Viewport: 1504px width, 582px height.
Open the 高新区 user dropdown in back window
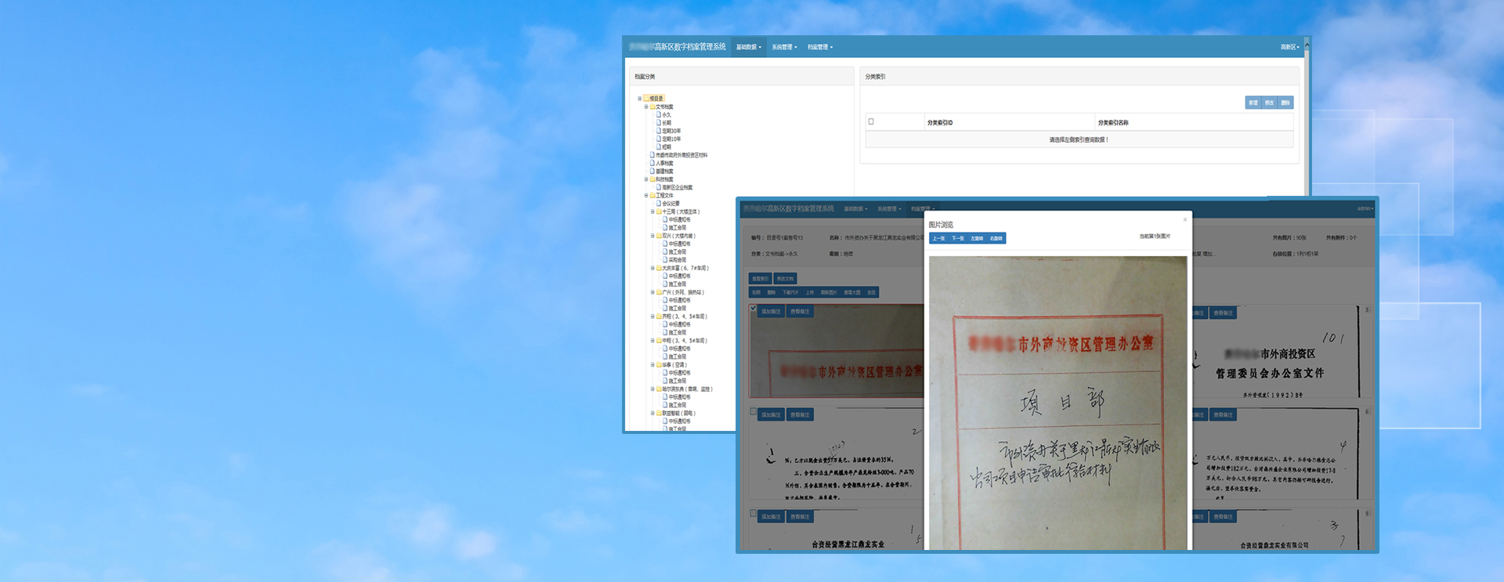click(x=1289, y=47)
